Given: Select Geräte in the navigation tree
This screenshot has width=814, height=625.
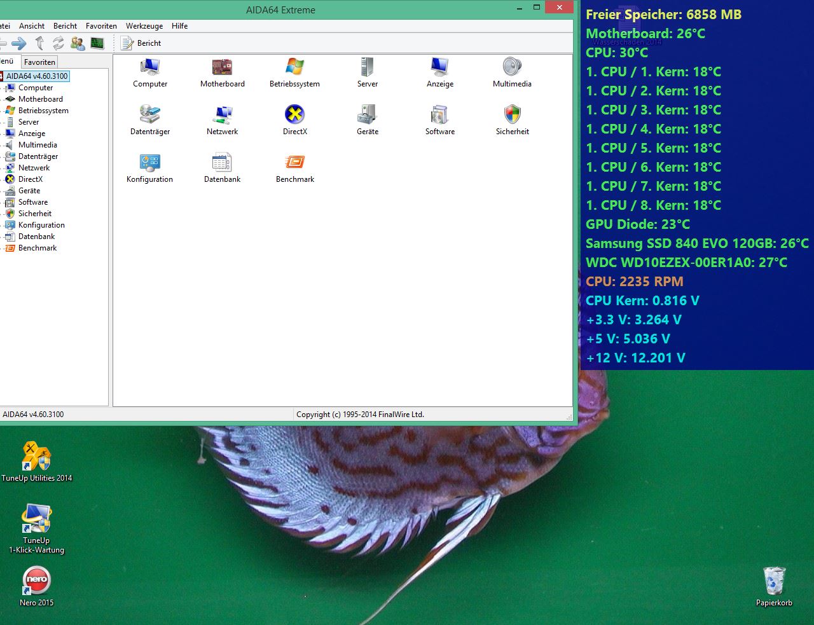Looking at the screenshot, I should 29,191.
